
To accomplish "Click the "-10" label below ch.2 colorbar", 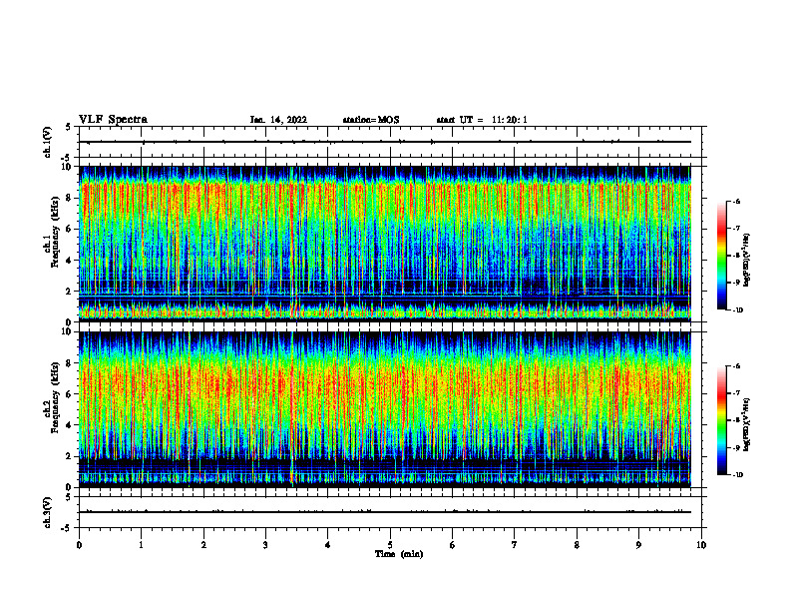I will coord(737,475).
